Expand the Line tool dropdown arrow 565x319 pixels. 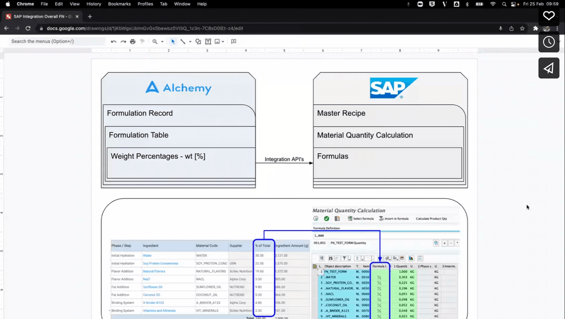pyautogui.click(x=190, y=41)
